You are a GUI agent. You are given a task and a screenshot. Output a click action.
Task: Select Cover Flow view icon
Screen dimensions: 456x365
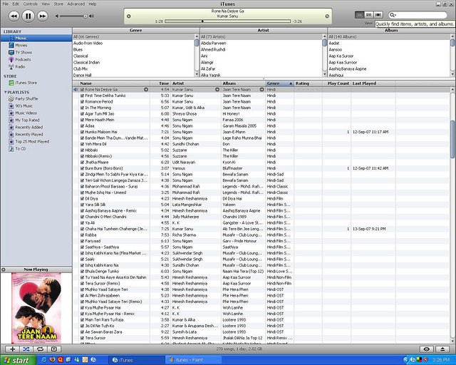click(x=378, y=14)
